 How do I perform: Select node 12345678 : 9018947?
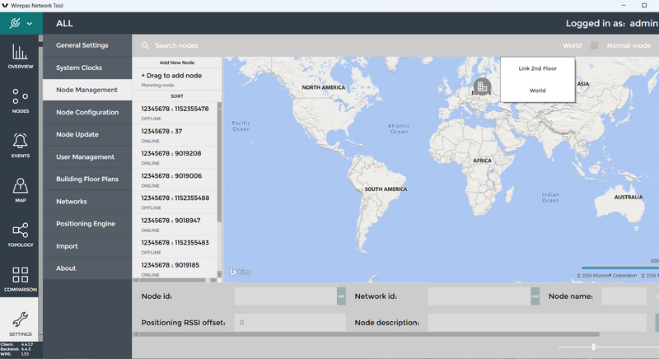point(175,224)
